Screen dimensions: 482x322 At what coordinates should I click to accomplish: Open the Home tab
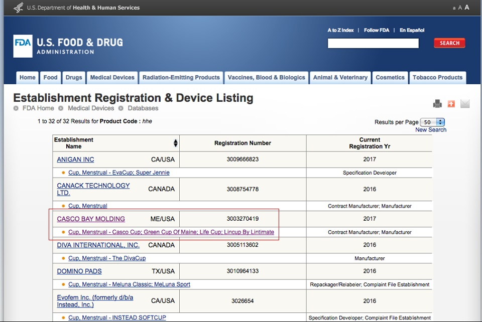(x=27, y=78)
